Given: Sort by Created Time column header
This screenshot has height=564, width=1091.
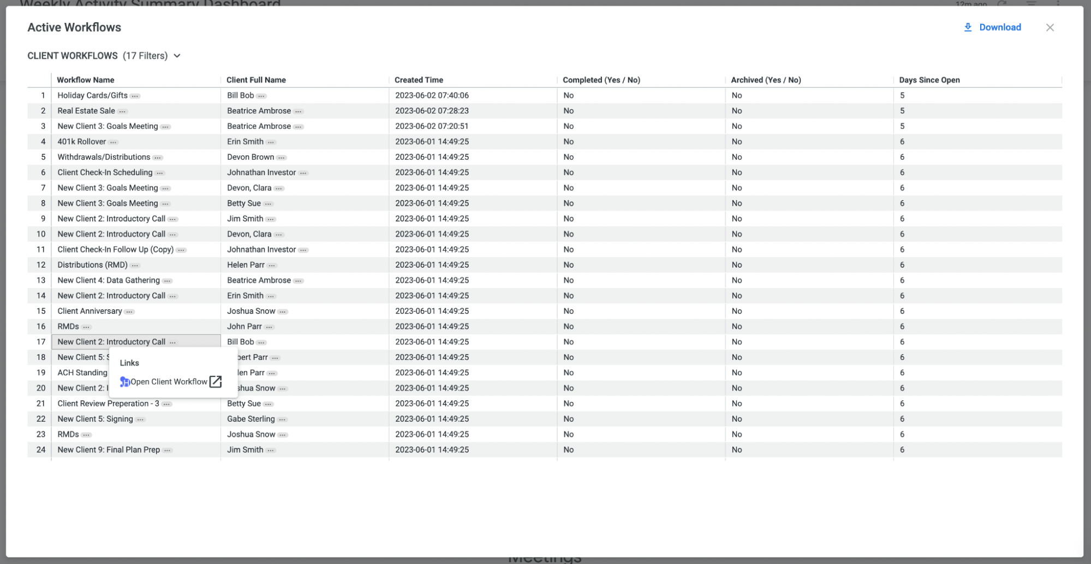Looking at the screenshot, I should point(419,80).
